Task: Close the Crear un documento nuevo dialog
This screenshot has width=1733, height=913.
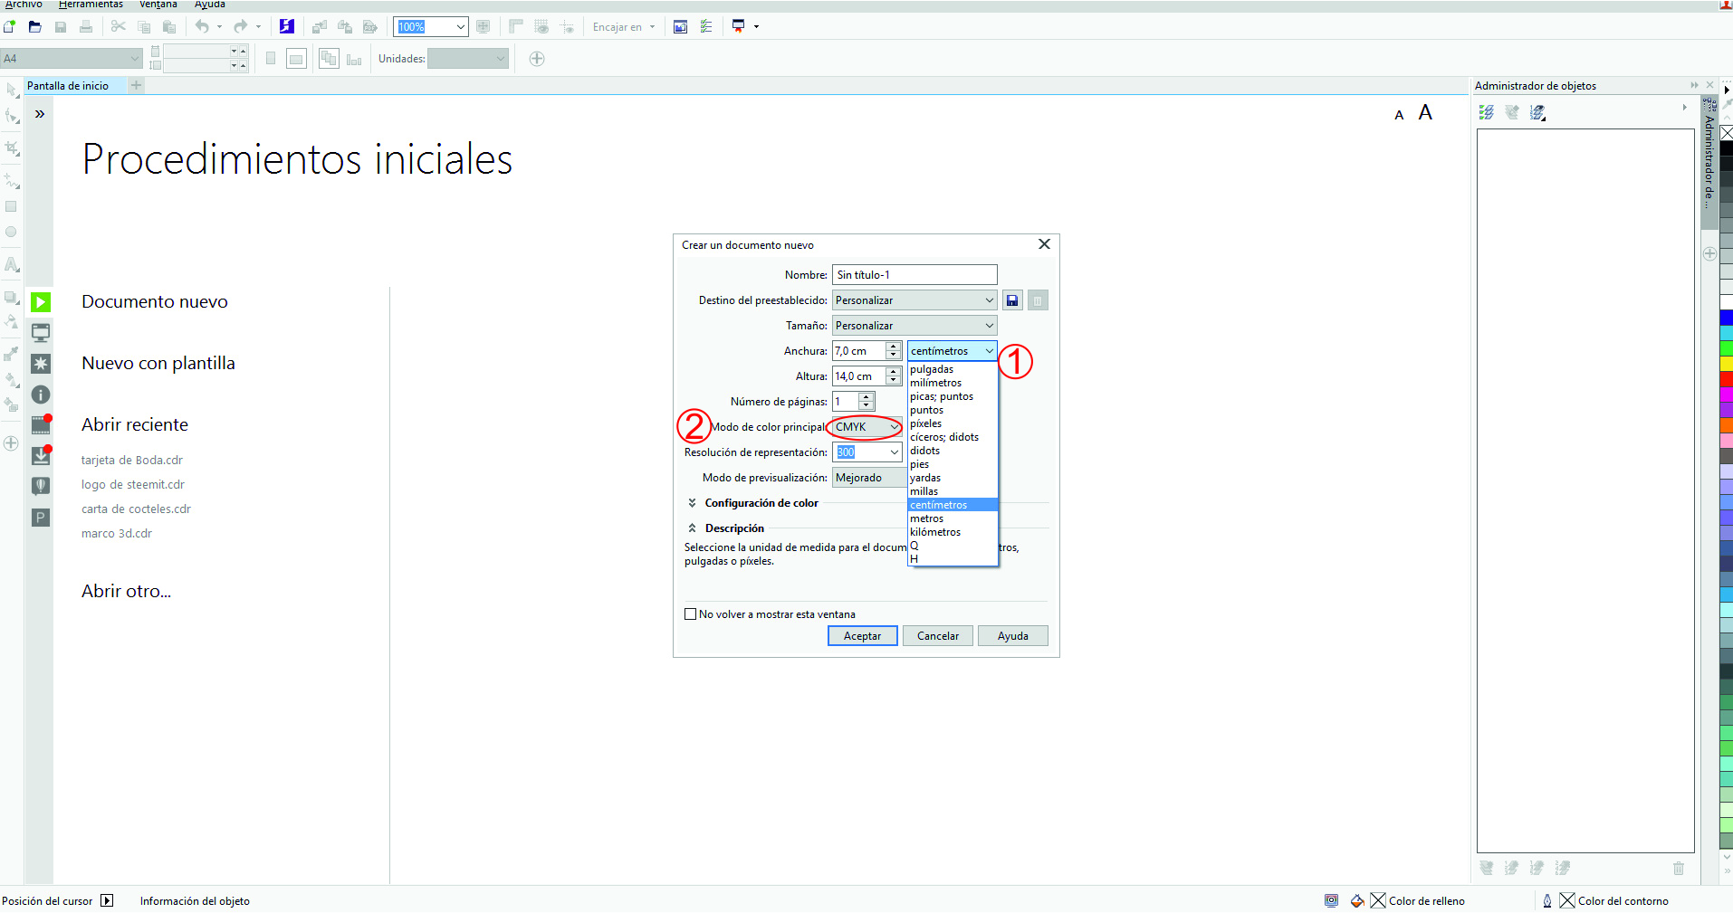Action: point(1044,244)
